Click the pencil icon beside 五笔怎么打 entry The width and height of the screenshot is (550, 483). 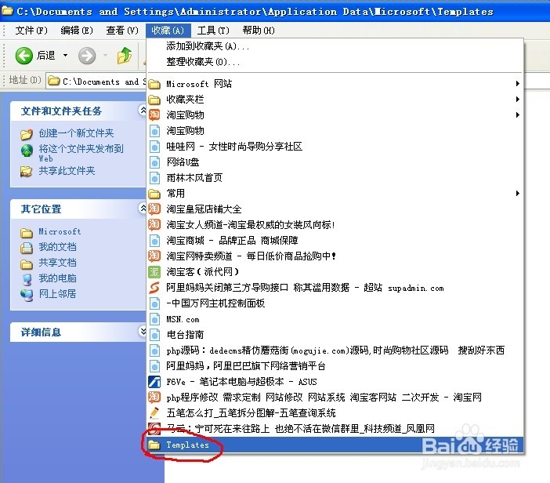[154, 412]
